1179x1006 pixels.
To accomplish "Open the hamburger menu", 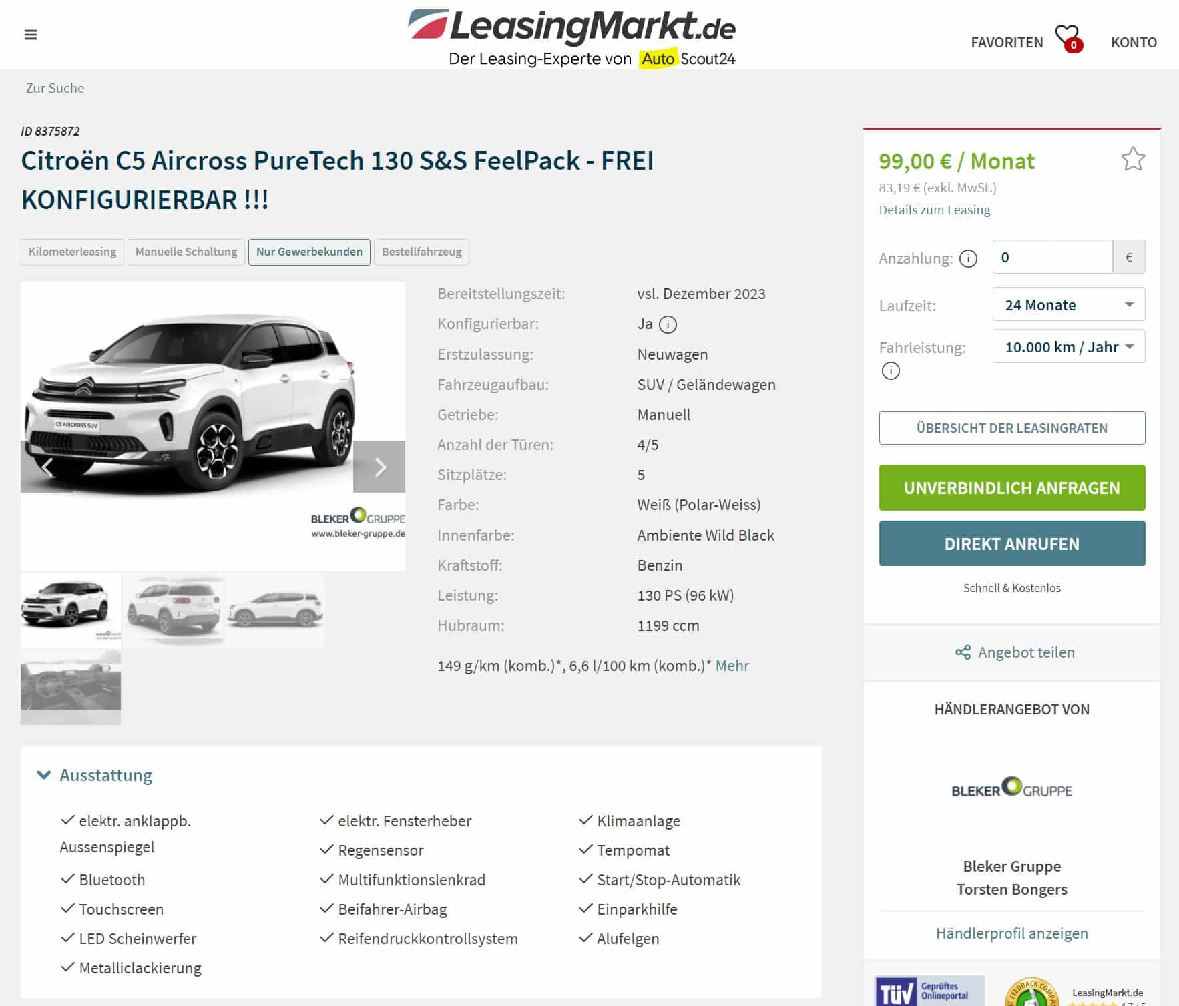I will 31,35.
